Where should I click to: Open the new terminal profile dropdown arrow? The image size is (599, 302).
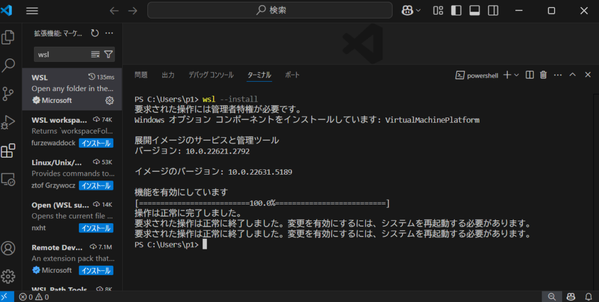517,75
